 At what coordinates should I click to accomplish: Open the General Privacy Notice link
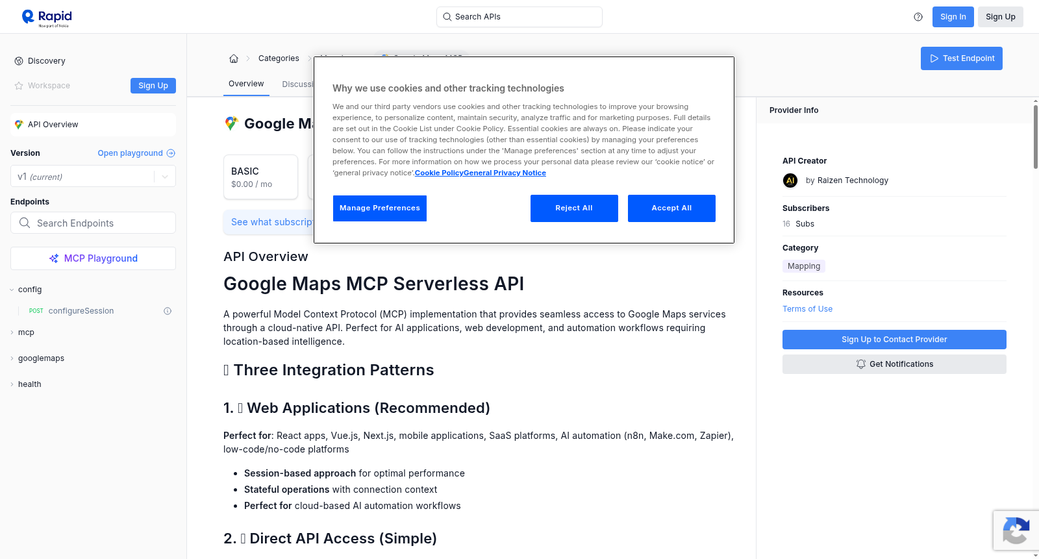click(x=505, y=173)
